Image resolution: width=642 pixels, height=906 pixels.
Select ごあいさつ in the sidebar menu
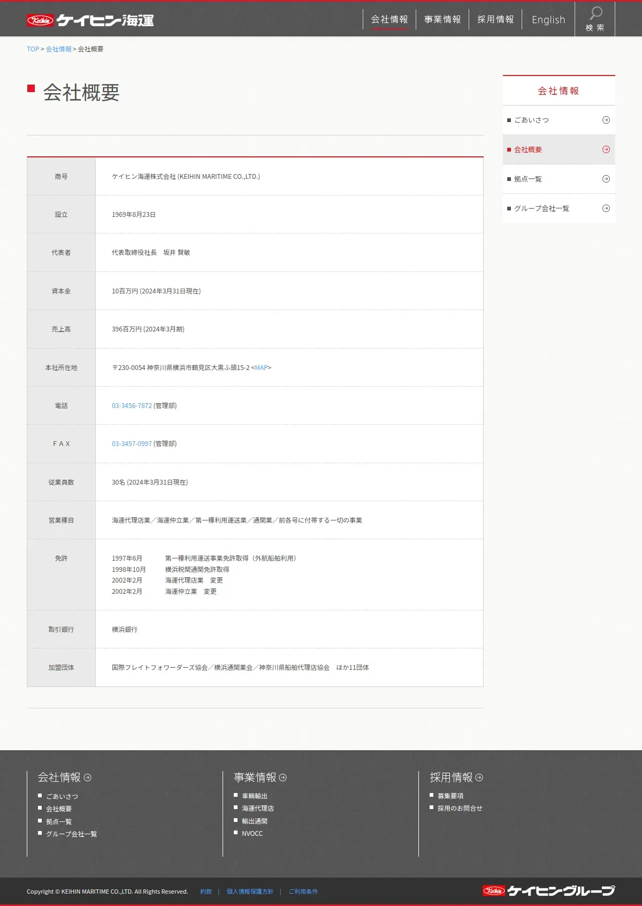[559, 120]
